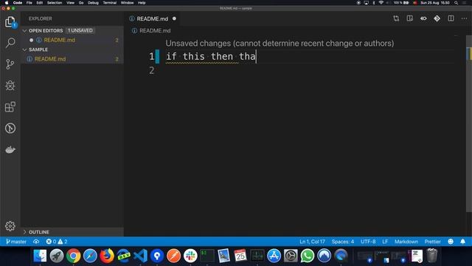
Task: Open the Edit menu
Action: pyautogui.click(x=39, y=3)
